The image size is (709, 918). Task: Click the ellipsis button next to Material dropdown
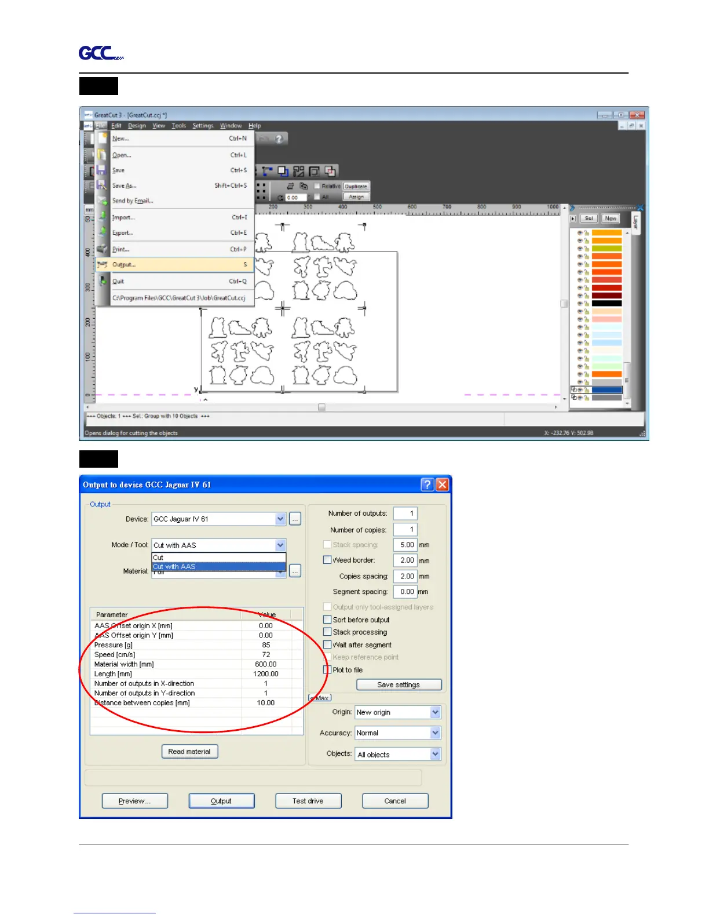click(x=295, y=571)
